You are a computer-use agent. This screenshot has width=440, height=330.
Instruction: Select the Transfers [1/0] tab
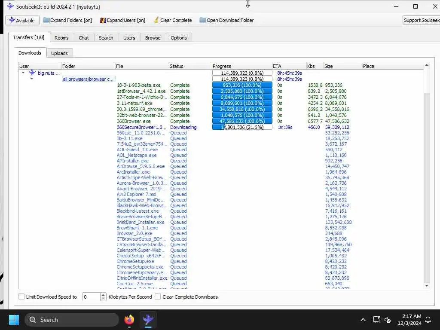point(29,37)
